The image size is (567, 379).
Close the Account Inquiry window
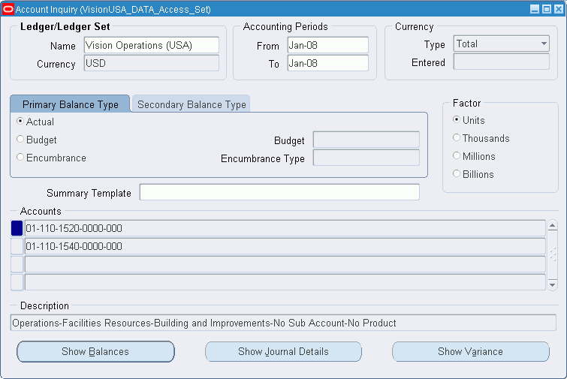pyautogui.click(x=559, y=10)
